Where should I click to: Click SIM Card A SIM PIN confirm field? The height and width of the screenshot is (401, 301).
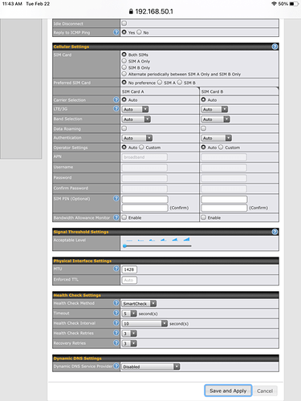coord(144,208)
